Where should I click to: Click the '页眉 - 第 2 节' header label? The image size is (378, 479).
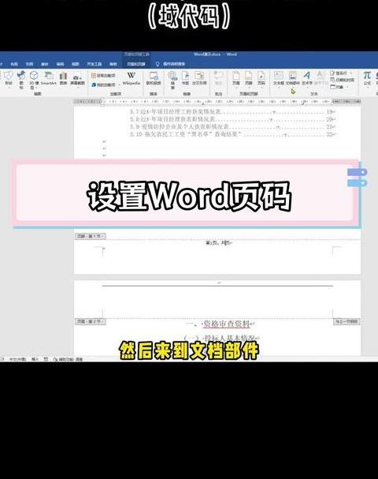[91, 321]
